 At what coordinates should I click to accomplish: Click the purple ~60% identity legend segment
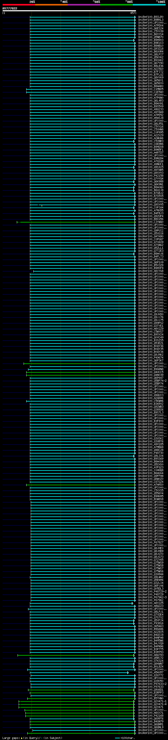click(x=84, y=5)
